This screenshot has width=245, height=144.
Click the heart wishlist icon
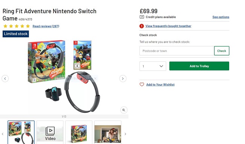[142, 84]
